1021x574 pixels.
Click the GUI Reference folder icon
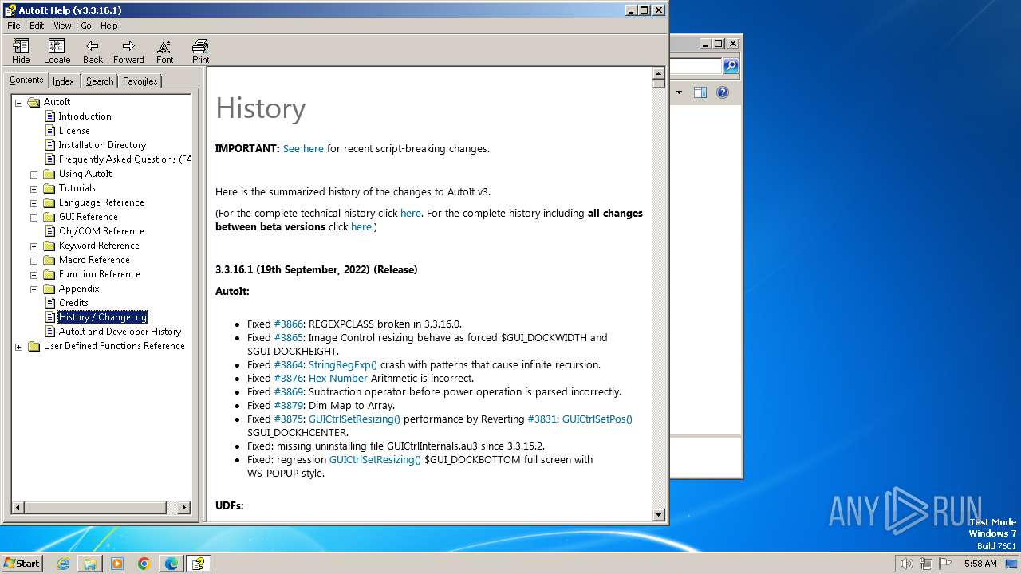pyautogui.click(x=49, y=217)
